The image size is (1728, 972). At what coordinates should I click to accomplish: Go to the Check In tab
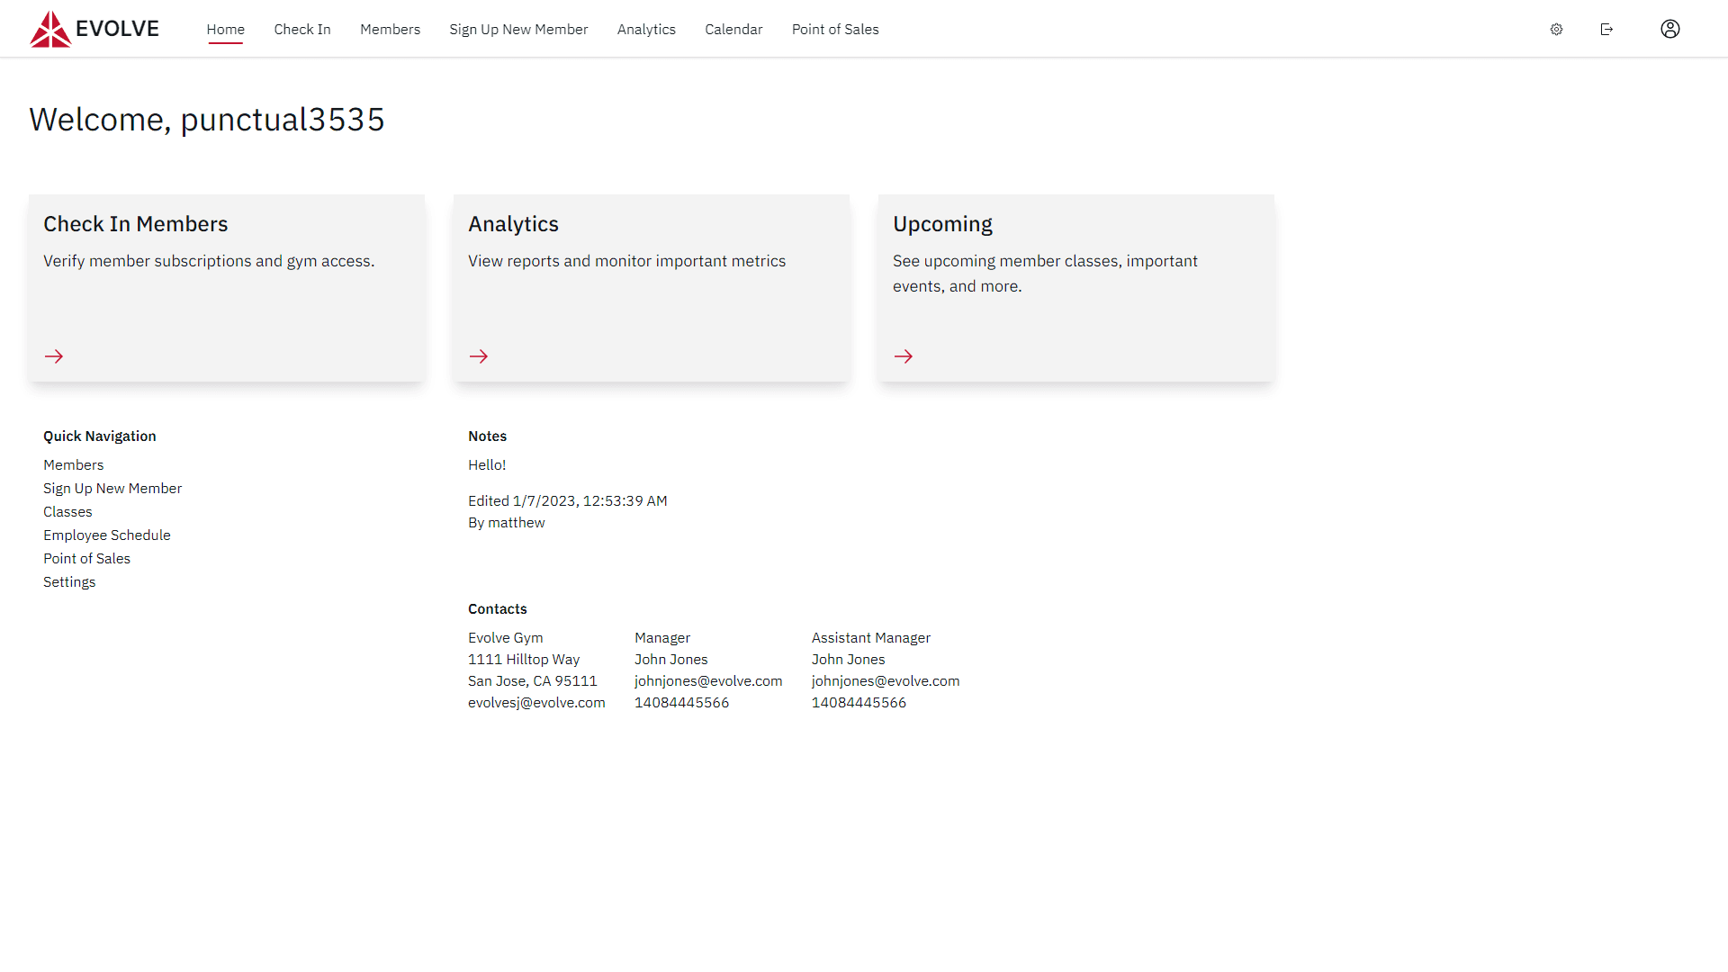(302, 29)
